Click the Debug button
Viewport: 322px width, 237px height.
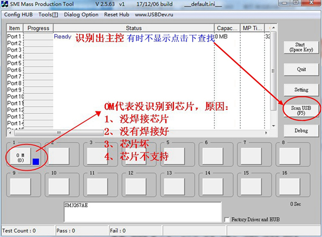click(301, 131)
